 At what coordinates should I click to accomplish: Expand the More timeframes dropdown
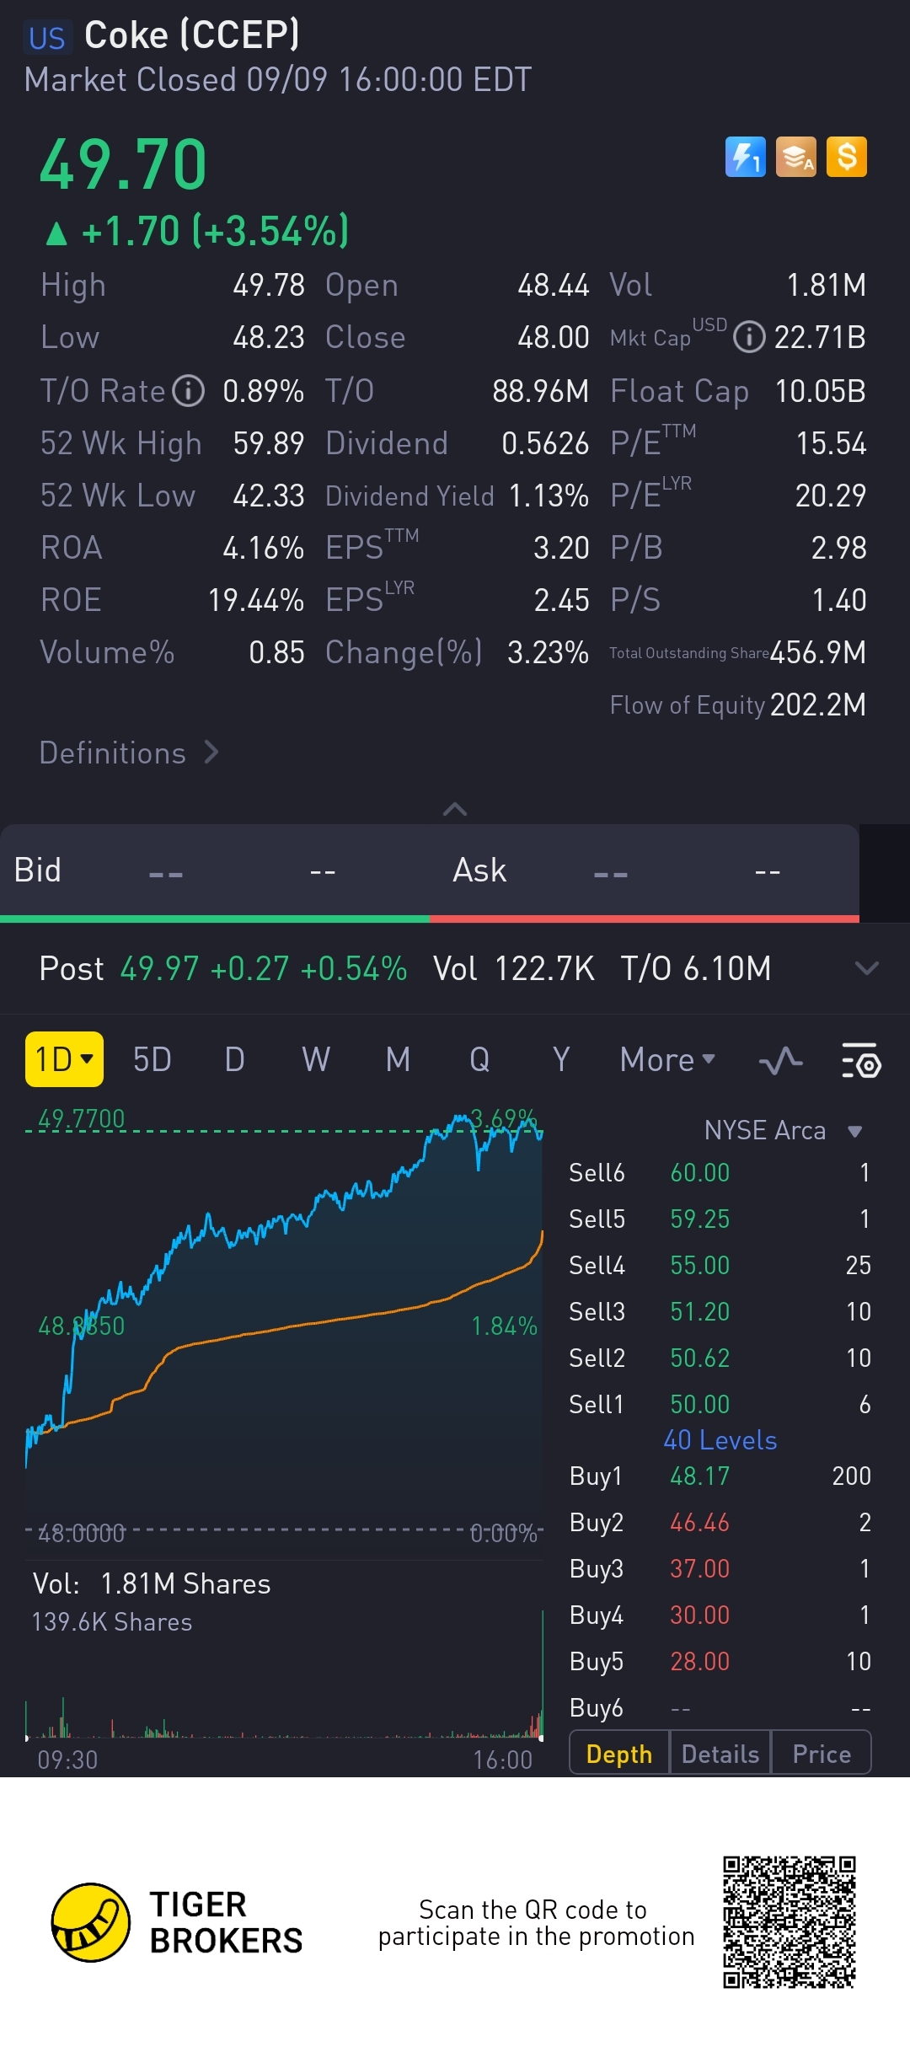[666, 1060]
